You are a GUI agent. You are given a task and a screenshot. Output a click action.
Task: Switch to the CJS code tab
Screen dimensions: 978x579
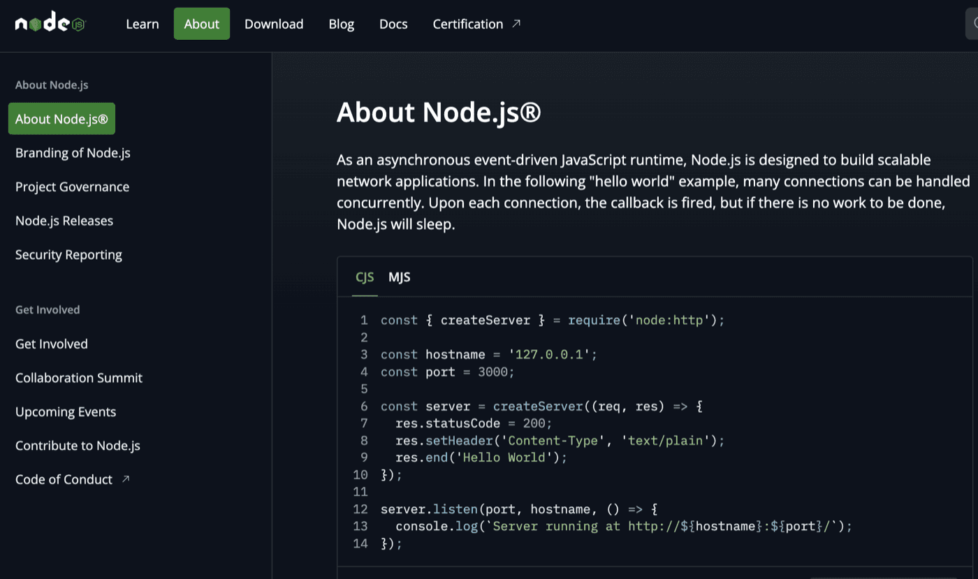click(365, 277)
